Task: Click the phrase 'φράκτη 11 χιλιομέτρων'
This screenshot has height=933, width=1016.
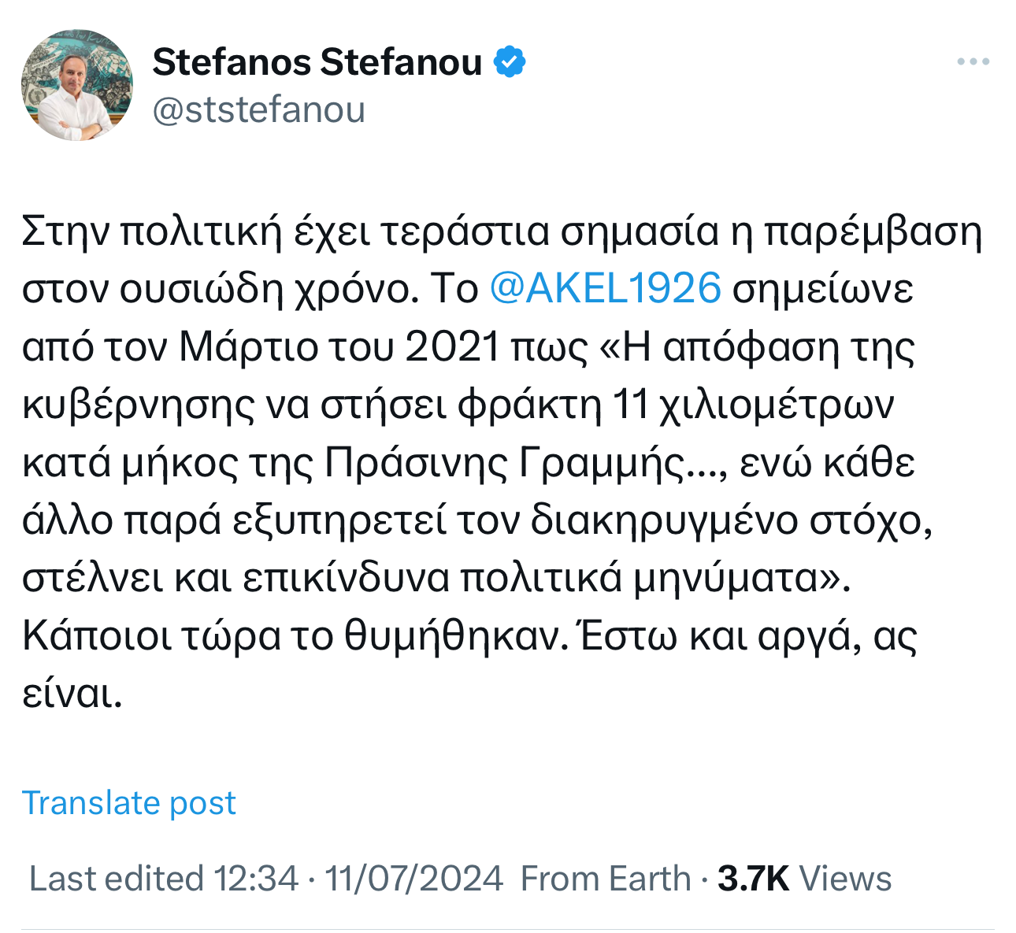Action: click(x=676, y=404)
